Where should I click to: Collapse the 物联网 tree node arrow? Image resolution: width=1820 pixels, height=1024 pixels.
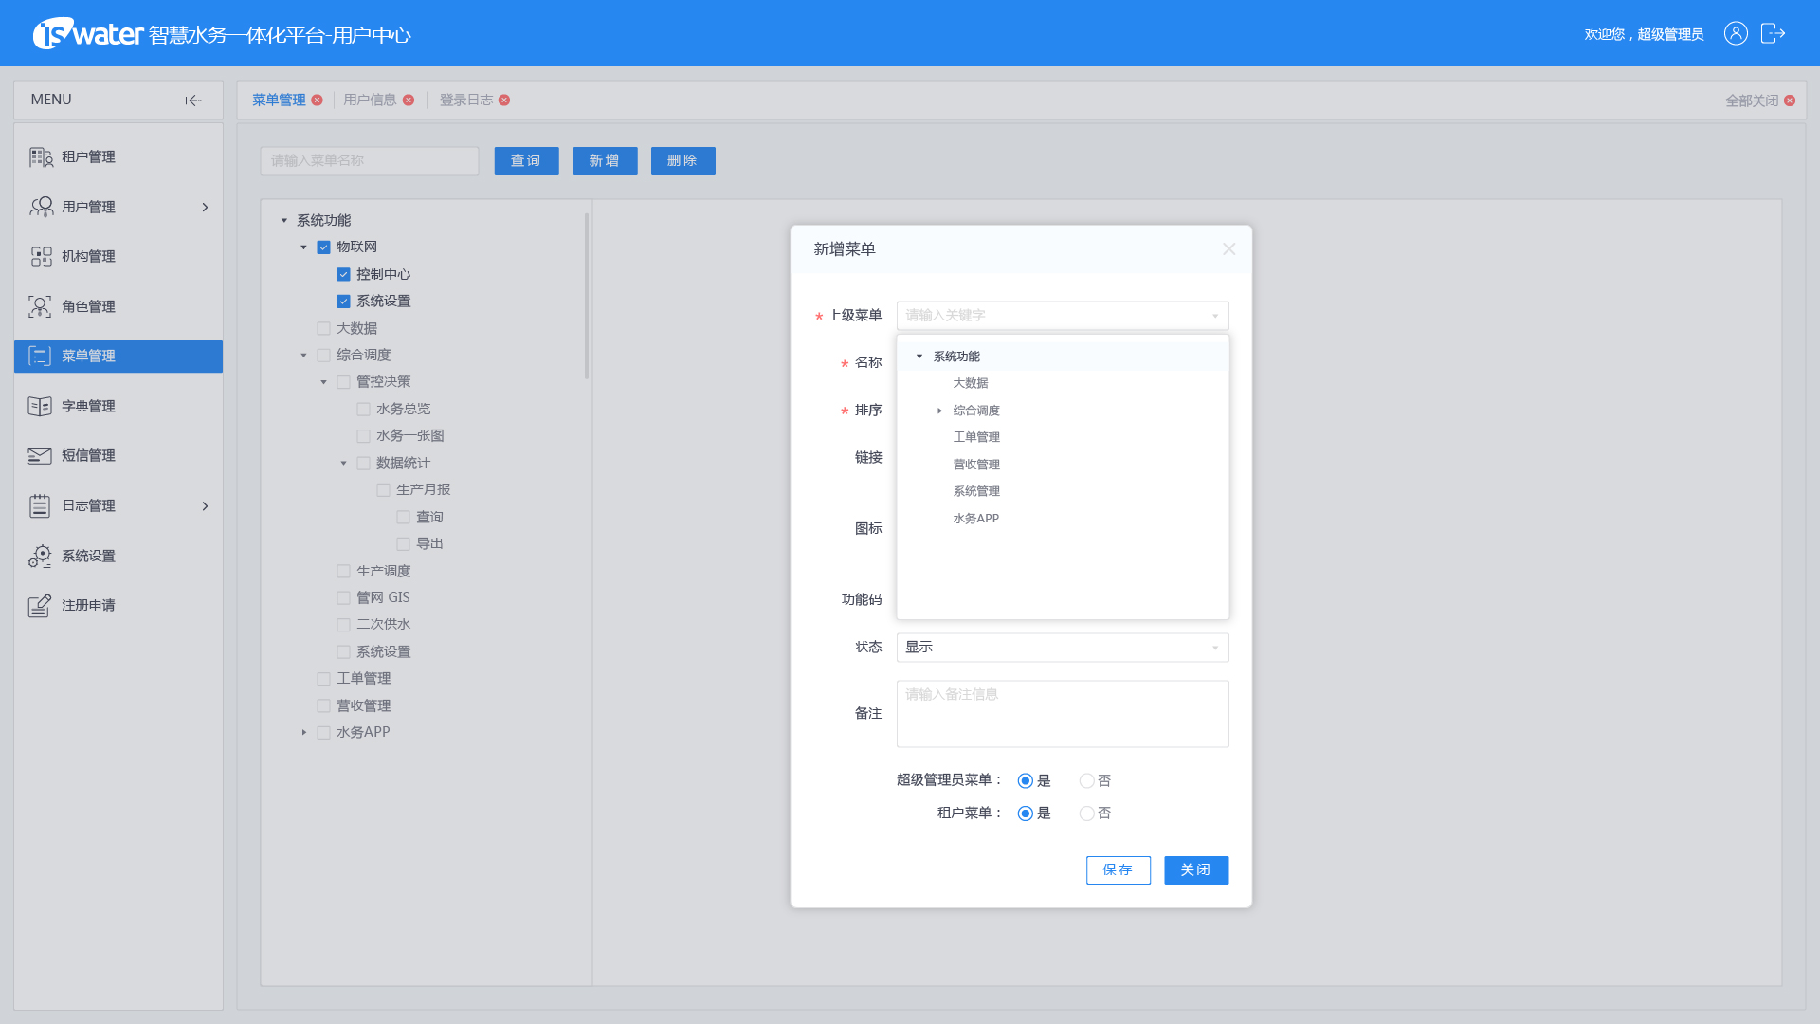[304, 247]
